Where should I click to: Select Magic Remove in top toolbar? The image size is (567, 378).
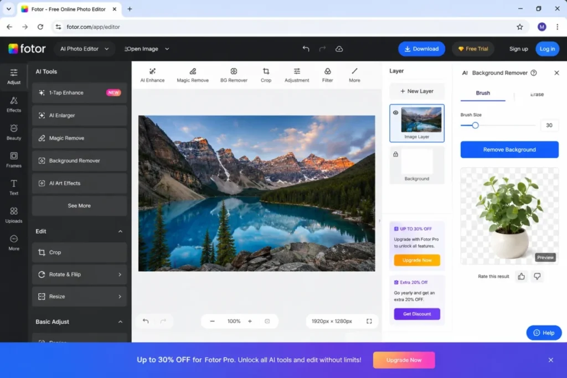click(193, 75)
